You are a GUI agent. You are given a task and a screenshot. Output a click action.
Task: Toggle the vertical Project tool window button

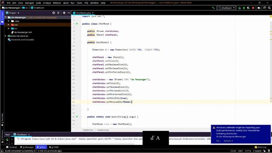pos(2,17)
